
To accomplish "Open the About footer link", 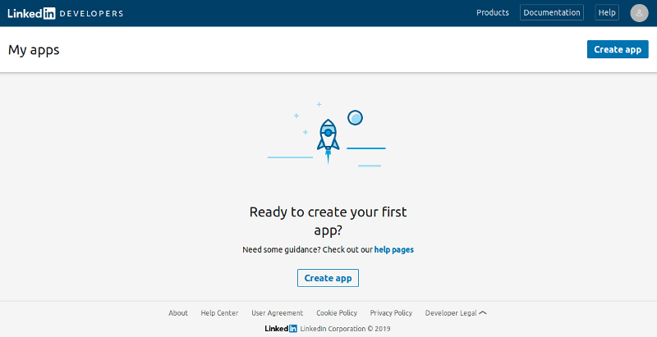I will [178, 312].
